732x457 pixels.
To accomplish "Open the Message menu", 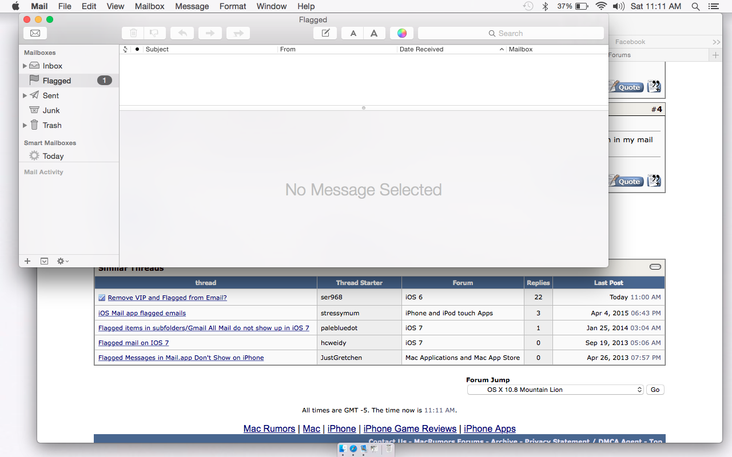I will point(192,6).
